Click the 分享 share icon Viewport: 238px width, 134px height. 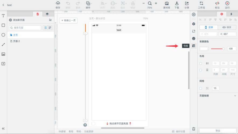point(187,3)
